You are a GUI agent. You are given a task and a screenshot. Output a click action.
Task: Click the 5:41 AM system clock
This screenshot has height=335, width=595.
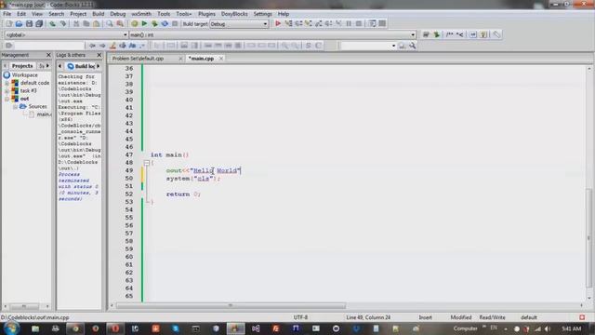point(572,328)
